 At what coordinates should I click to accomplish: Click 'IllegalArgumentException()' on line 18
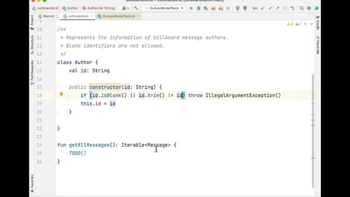tap(243, 96)
